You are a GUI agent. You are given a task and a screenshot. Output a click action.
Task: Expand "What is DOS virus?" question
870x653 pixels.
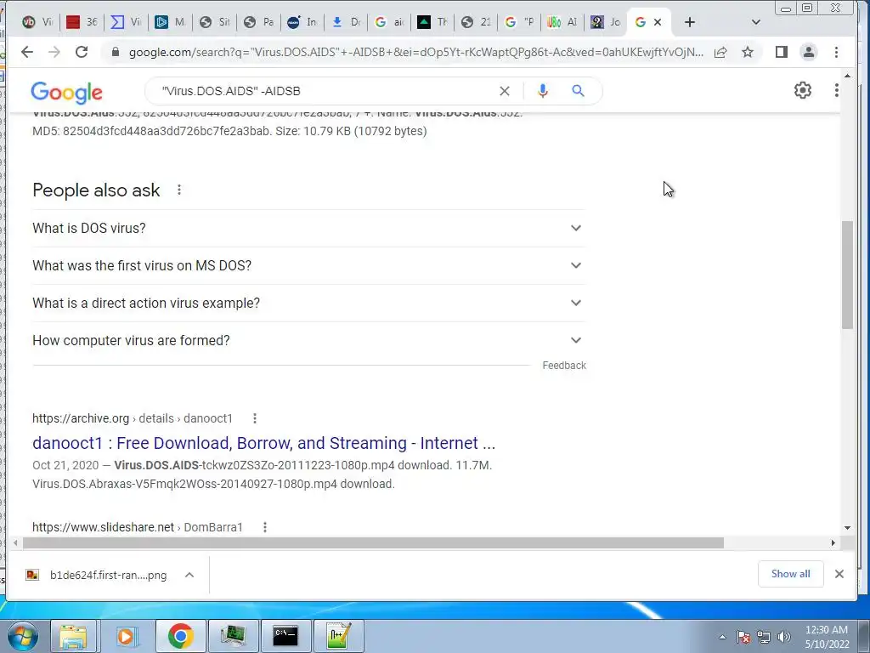[x=308, y=228]
